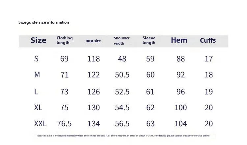Select the XXL size row label
Screen dimensions: 247x145
click(40, 123)
